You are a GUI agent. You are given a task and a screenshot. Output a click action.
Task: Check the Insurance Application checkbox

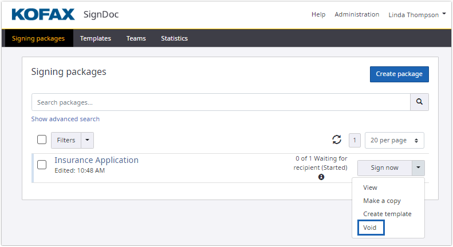(x=42, y=165)
